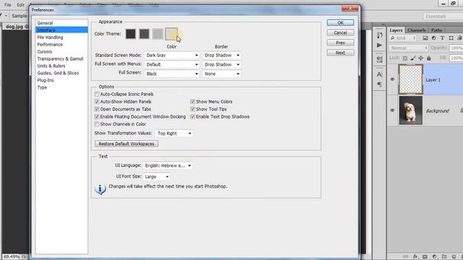463x260 pixels.
Task: Filter layers by shape layers icon
Action: point(451,38)
